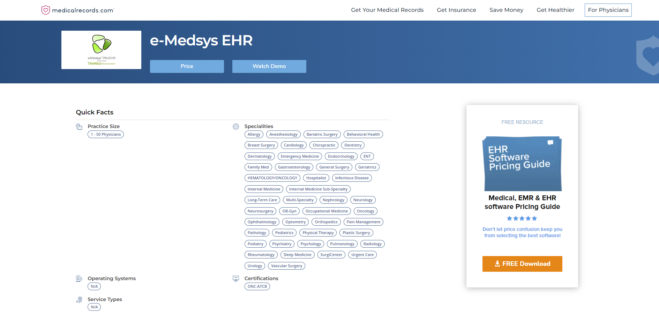
Task: Click the badge icon next to Specialities
Action: coord(236,126)
